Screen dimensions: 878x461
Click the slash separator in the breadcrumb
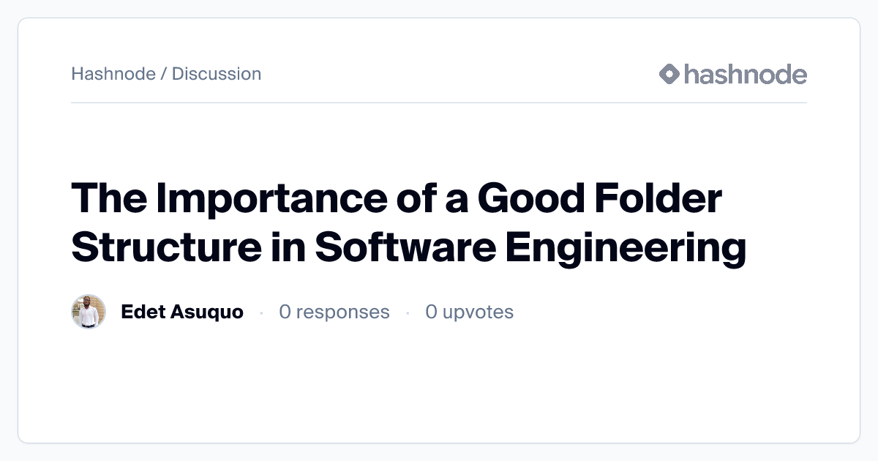[163, 74]
